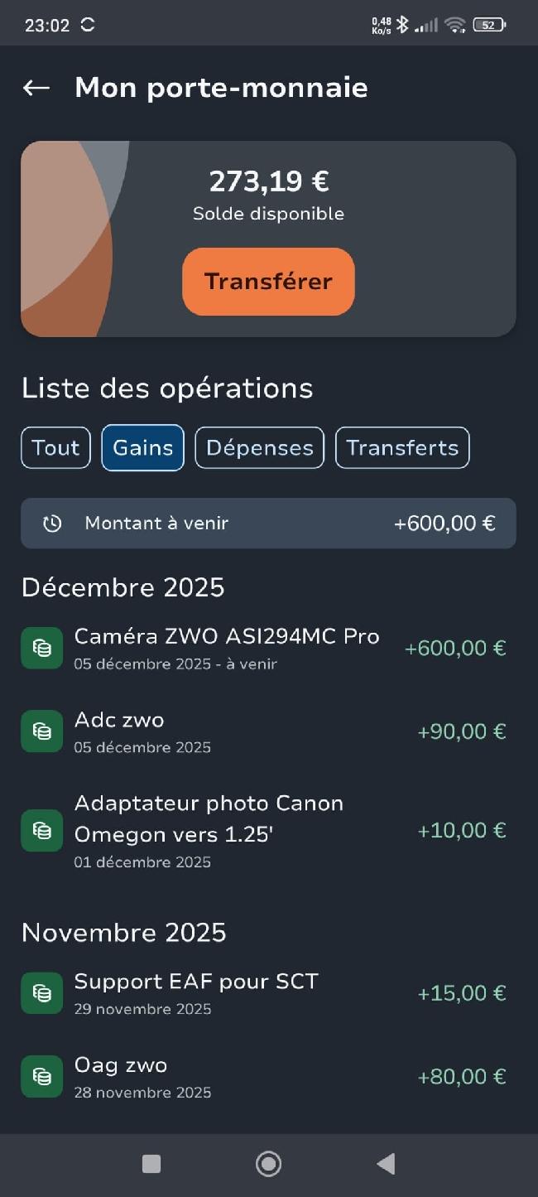The image size is (538, 1197).
Task: View the Adc zwo +90,00 € operation
Action: pyautogui.click(x=265, y=731)
